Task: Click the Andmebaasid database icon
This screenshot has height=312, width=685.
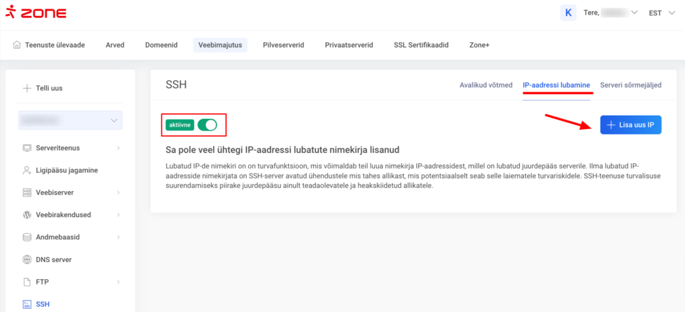Action: (27, 237)
